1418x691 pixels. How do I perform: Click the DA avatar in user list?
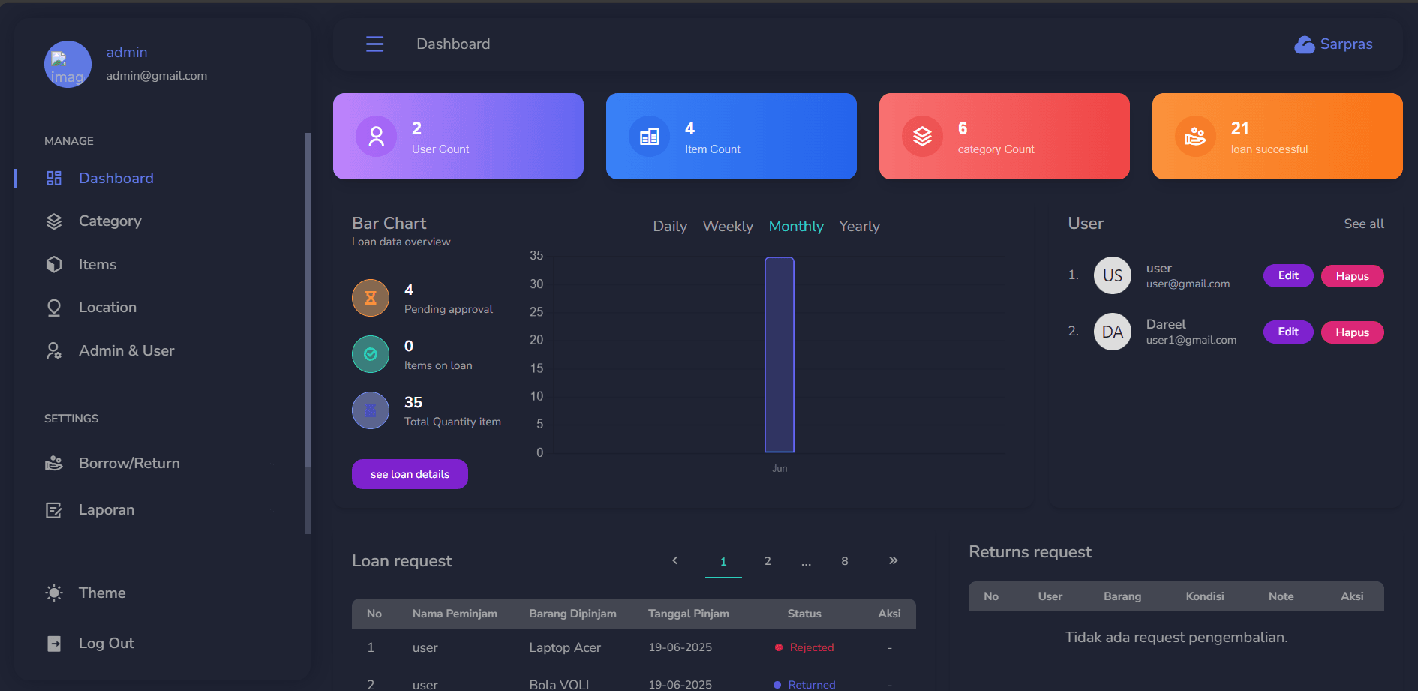pos(1113,332)
